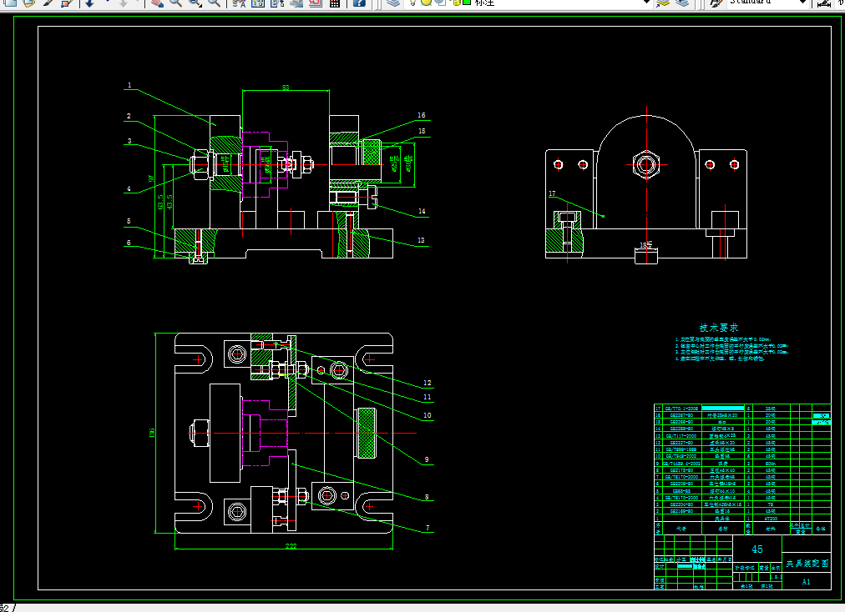Screen dimensions: 845x612
Task: Expand the 标注 layer dropdown list
Action: (646, 3)
